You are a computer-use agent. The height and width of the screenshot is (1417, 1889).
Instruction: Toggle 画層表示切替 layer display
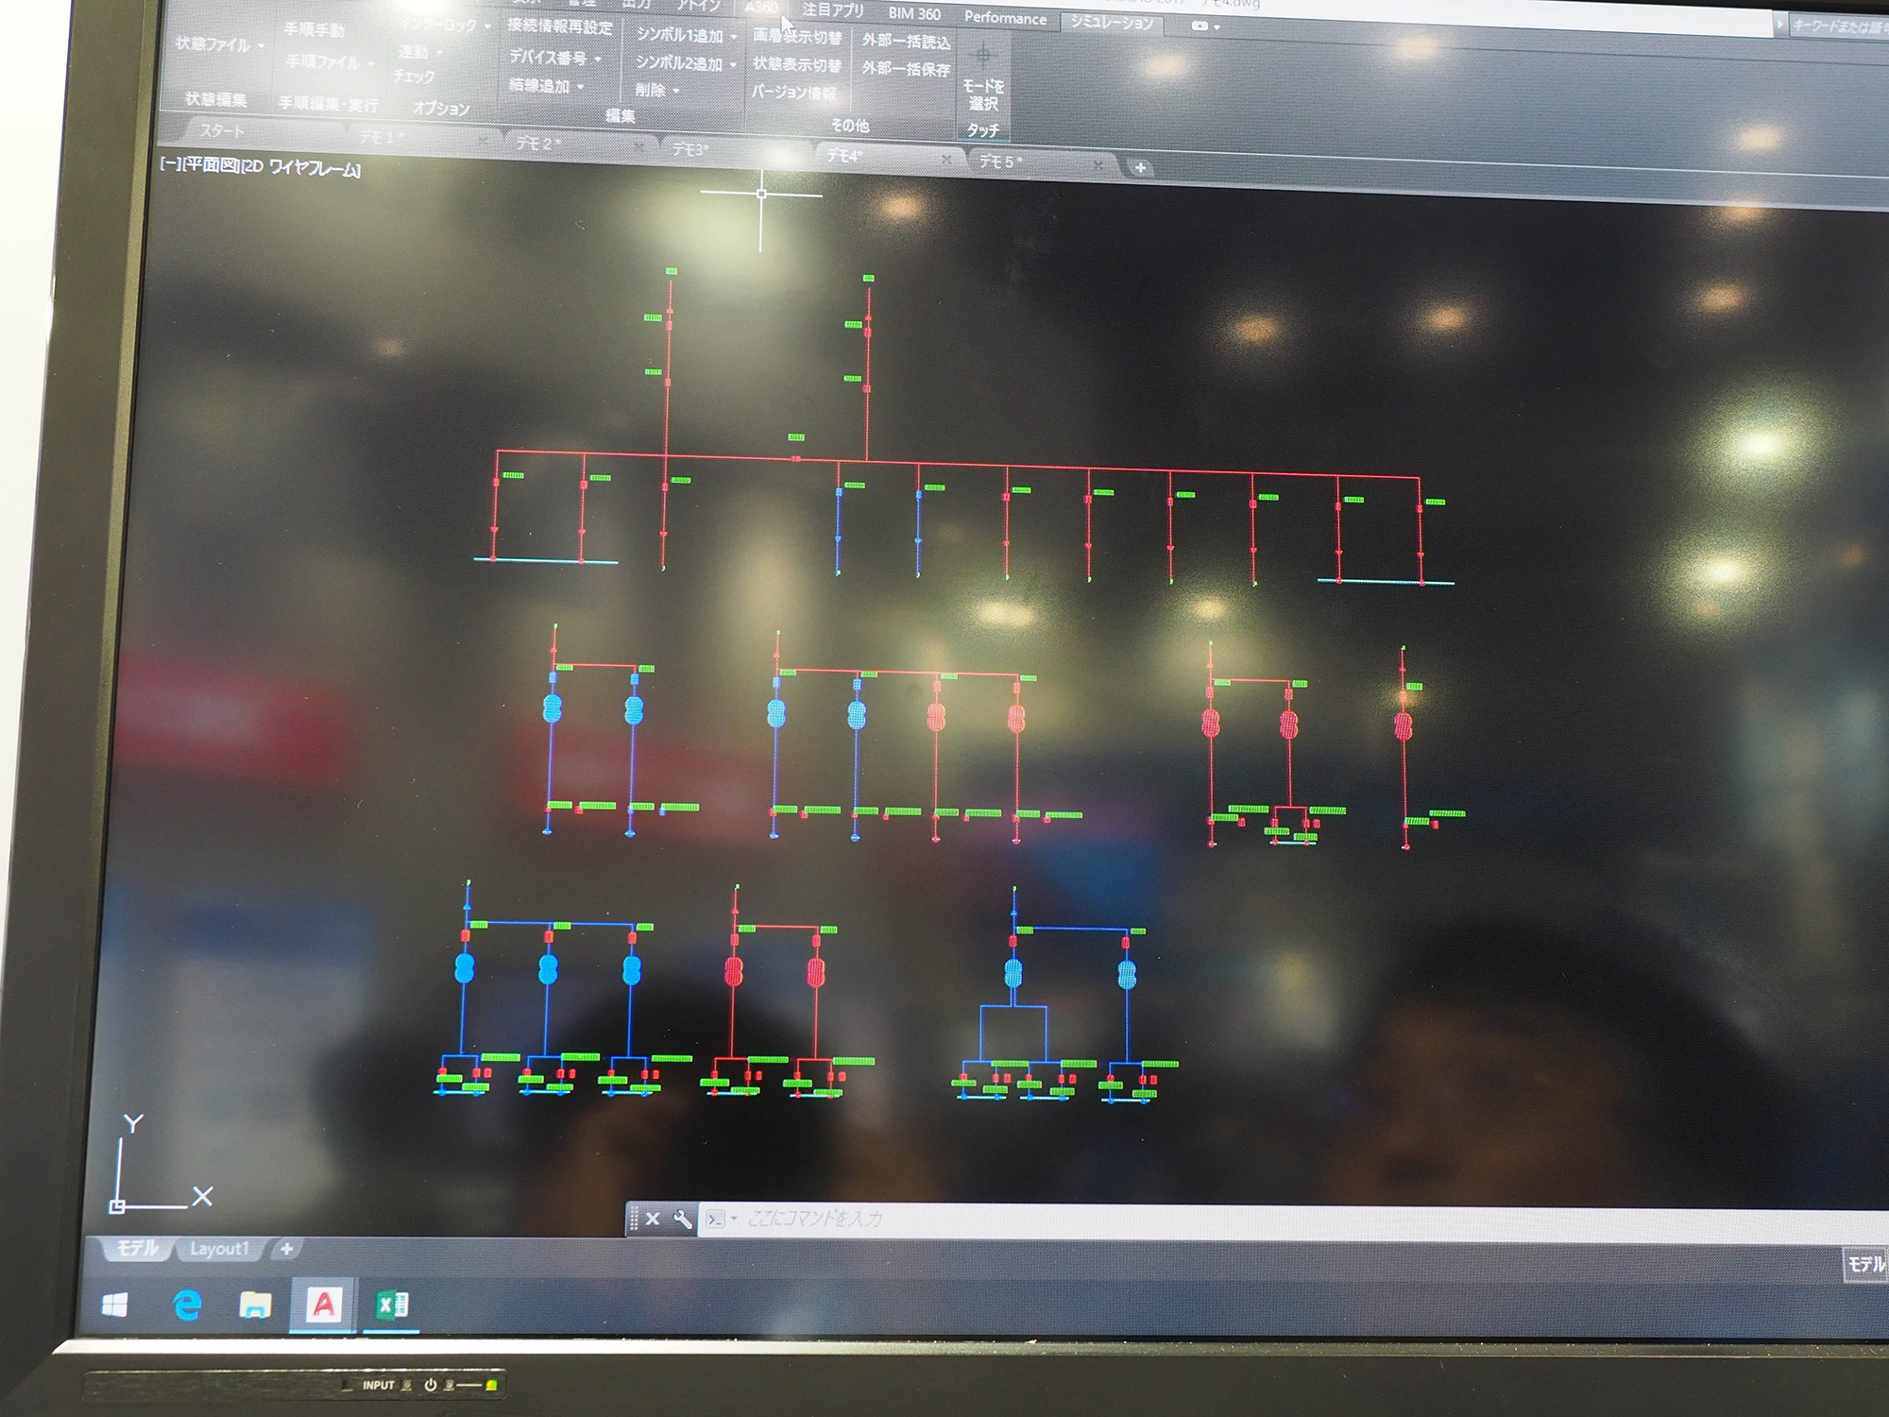tap(796, 37)
